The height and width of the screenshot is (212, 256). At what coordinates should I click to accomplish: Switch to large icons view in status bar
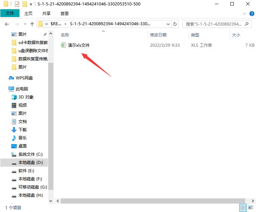(251, 208)
